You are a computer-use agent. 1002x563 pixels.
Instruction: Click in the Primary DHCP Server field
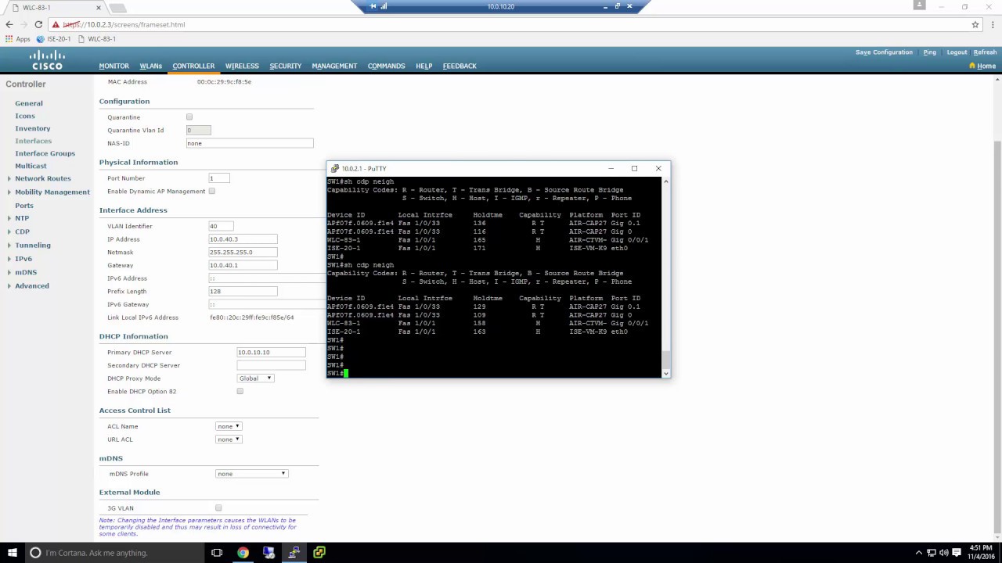(x=271, y=353)
